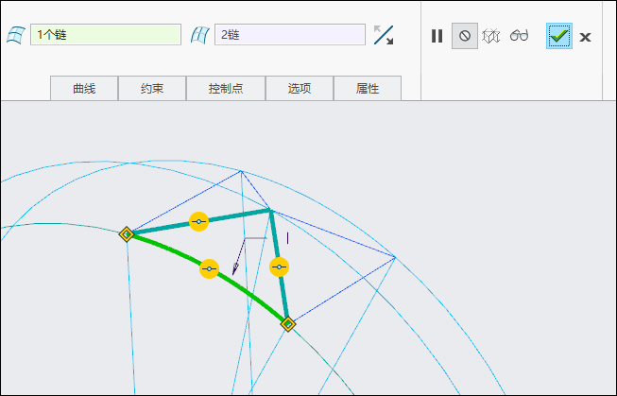
Task: Select the 2链 second direction collector
Action: point(290,35)
